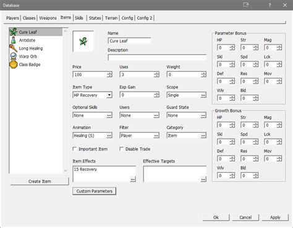This screenshot has width=293, height=228.
Task: Adjust Parameter Bonus Wlv spinner
Action: tap(232, 98)
